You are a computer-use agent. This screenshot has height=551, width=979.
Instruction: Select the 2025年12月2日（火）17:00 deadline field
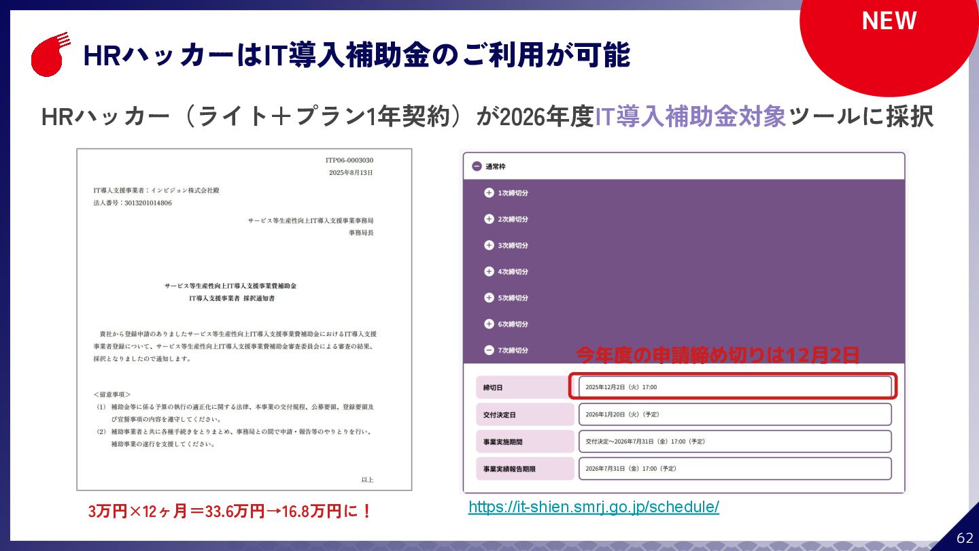[735, 387]
